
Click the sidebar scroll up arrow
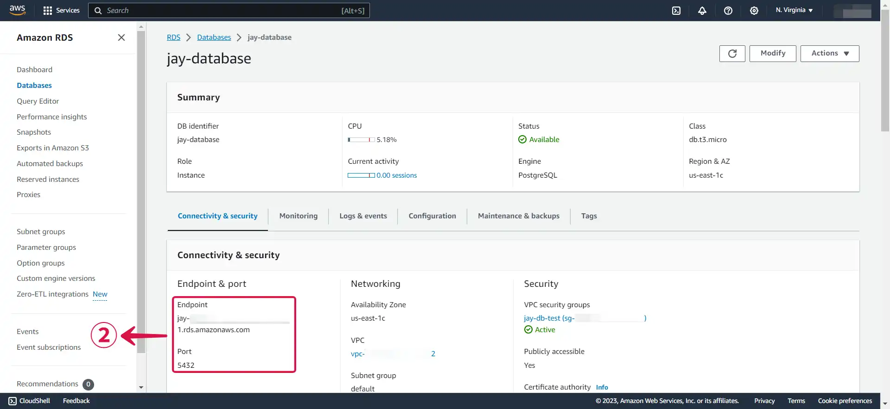[141, 27]
